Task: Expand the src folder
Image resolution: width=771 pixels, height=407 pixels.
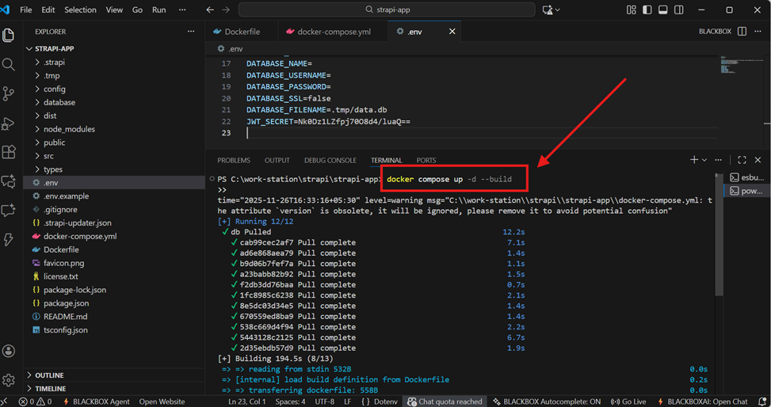Action: pyautogui.click(x=114, y=156)
